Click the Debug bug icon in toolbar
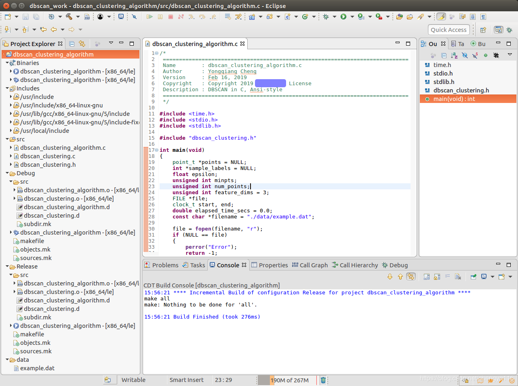 pyautogui.click(x=326, y=17)
